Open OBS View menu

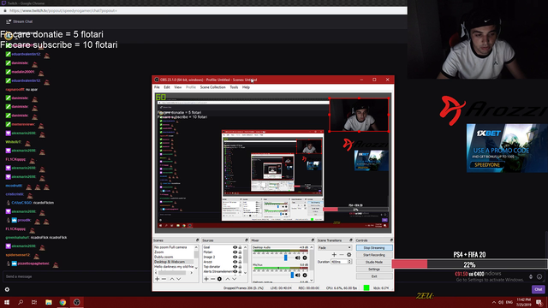(178, 87)
